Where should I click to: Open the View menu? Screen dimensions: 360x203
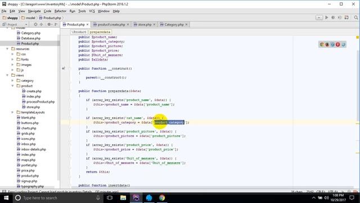coord(21,11)
